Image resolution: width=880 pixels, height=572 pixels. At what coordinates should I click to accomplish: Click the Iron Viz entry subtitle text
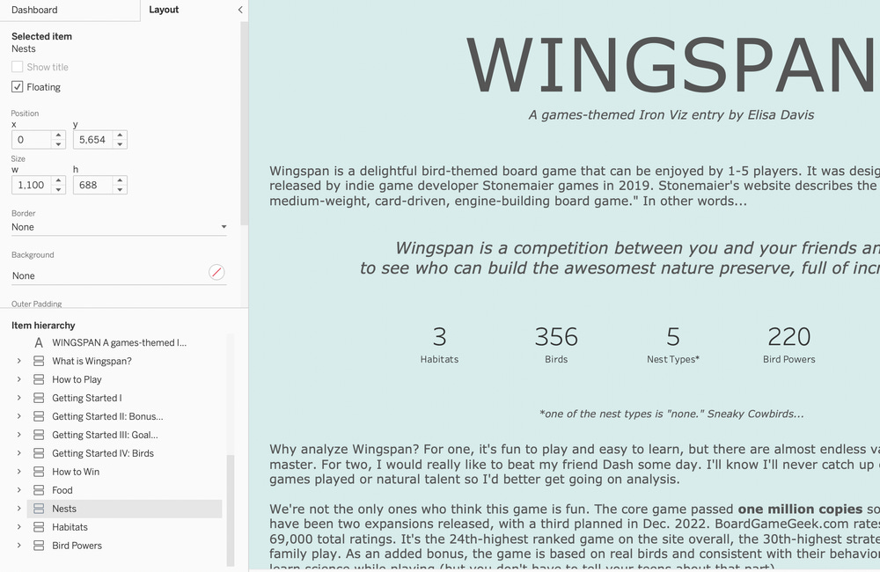point(671,115)
